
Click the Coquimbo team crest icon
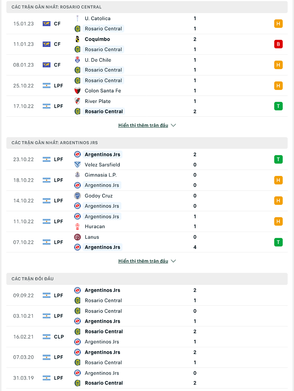(78, 39)
